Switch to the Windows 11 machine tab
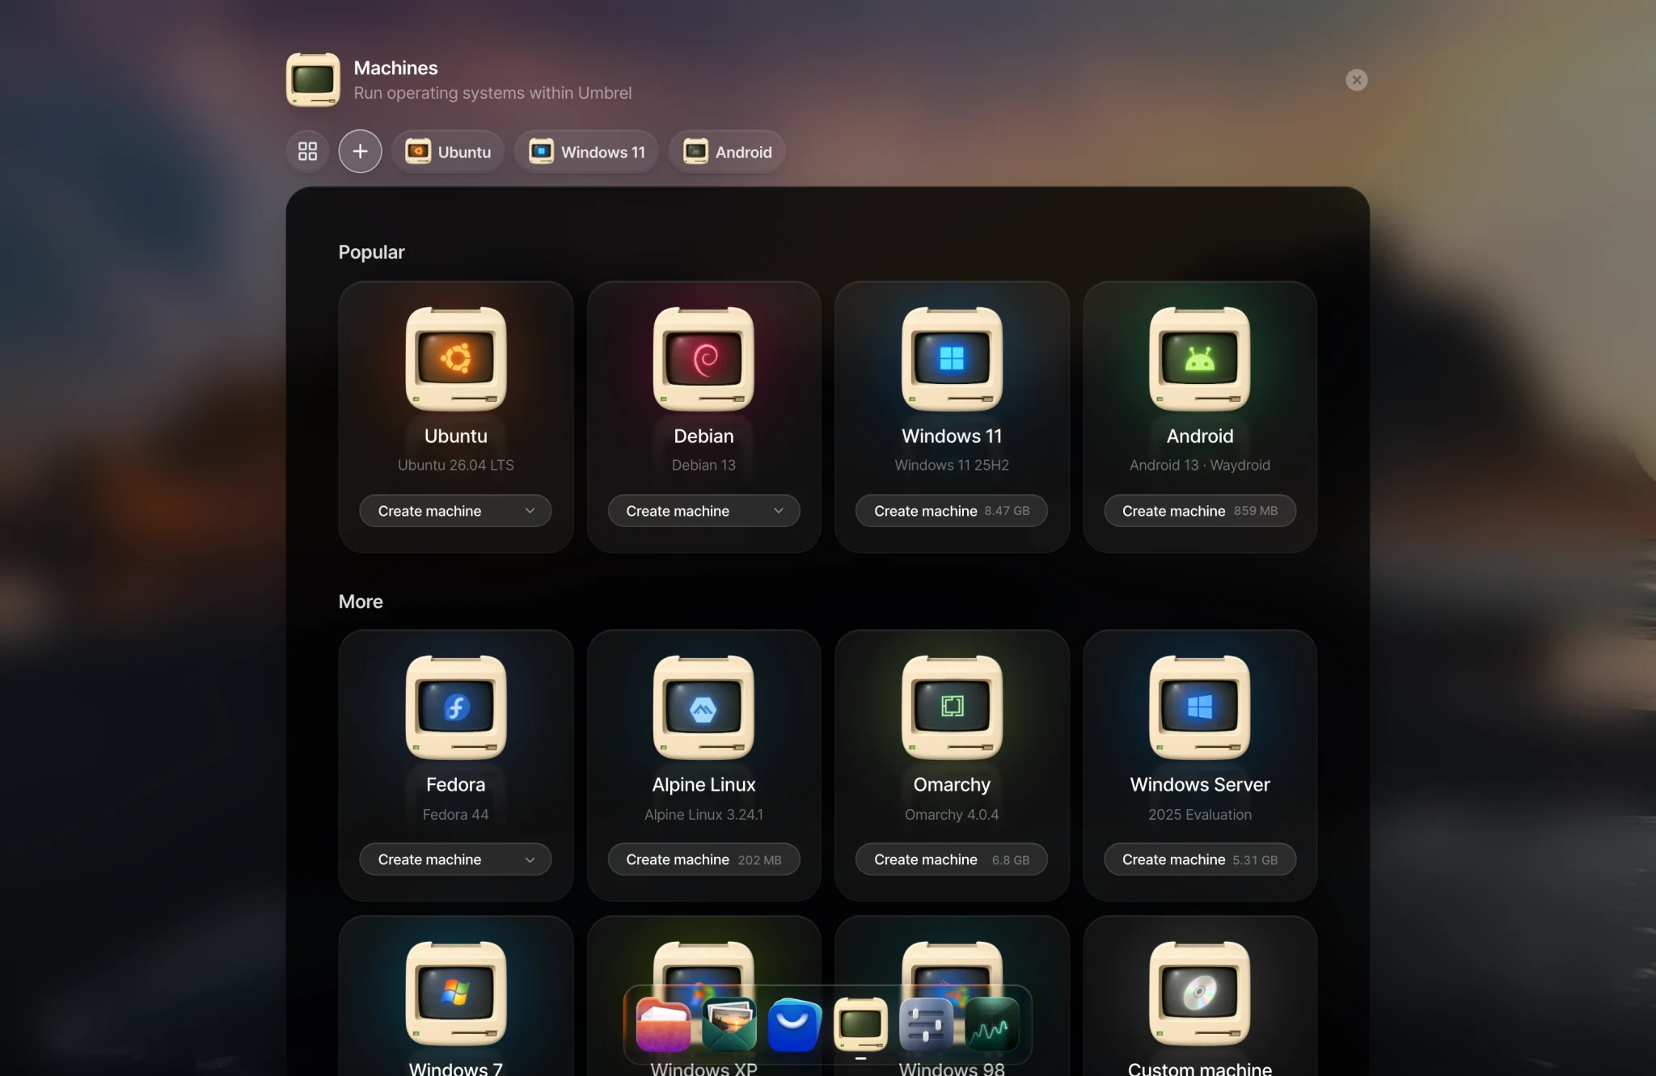Screen dimensions: 1656x1076 click(587, 151)
